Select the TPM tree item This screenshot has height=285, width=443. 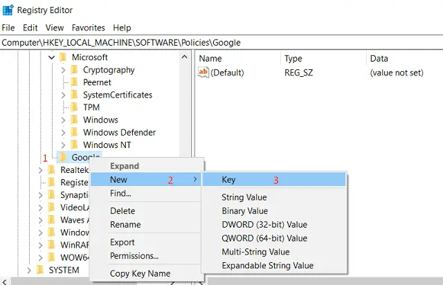click(91, 107)
